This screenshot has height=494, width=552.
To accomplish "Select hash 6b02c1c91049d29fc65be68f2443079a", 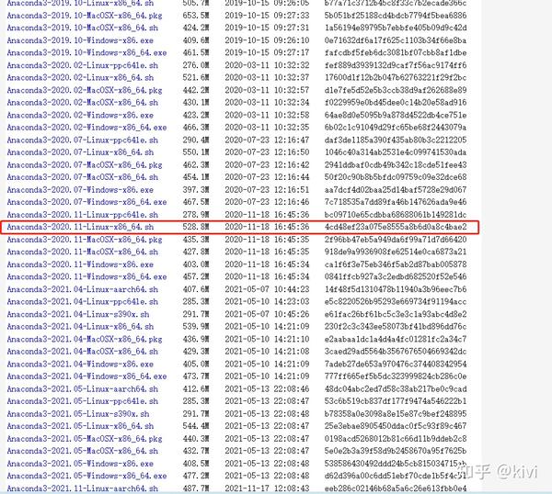I will 396,128.
